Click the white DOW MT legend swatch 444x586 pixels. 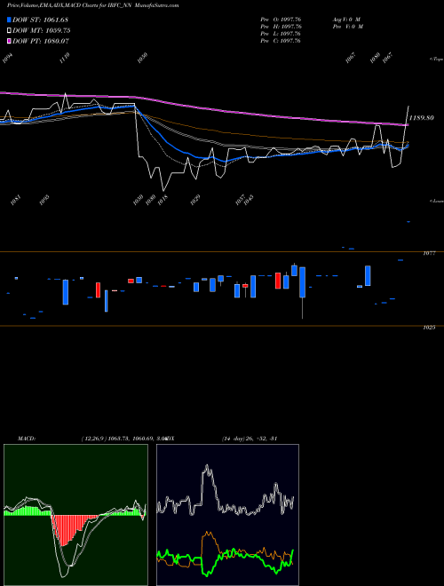[10, 31]
